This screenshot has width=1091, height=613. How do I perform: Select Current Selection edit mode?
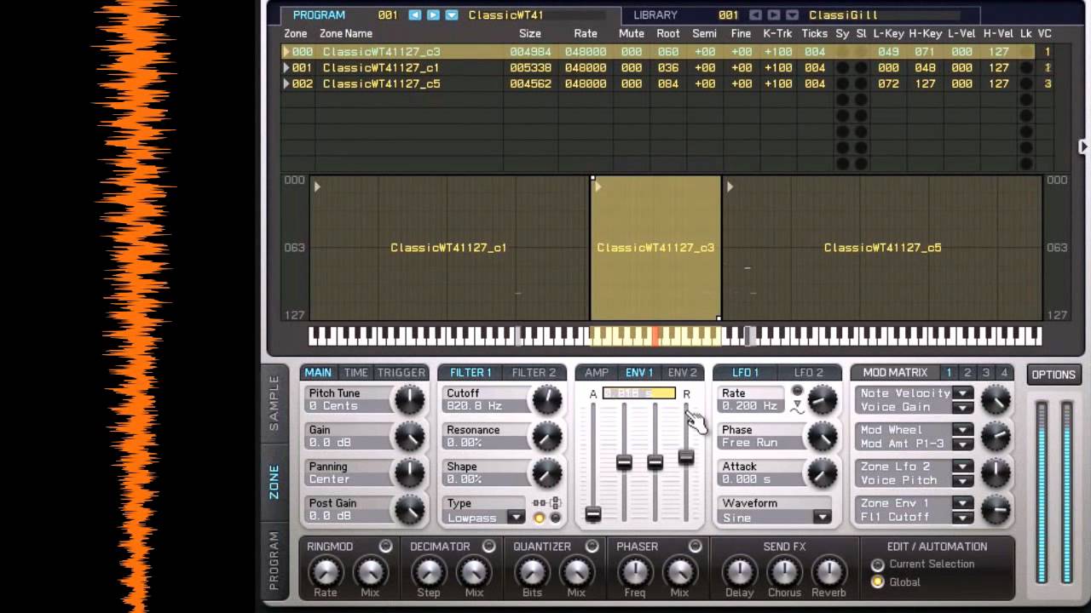click(877, 564)
